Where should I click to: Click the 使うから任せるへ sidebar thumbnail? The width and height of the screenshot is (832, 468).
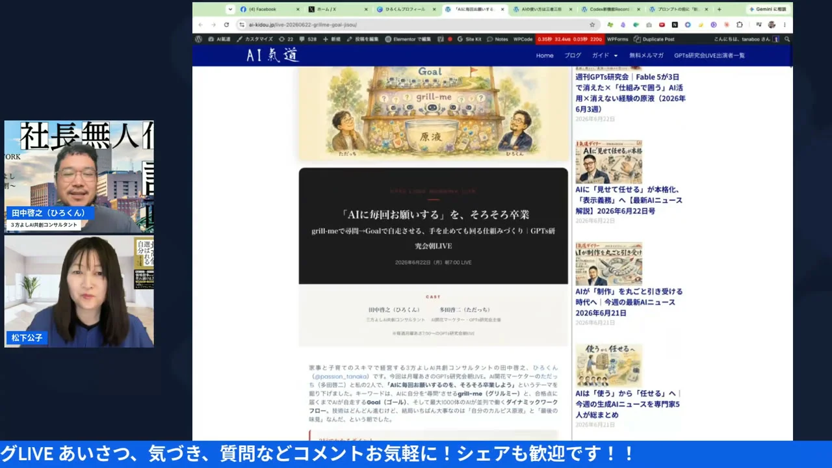pos(608,365)
